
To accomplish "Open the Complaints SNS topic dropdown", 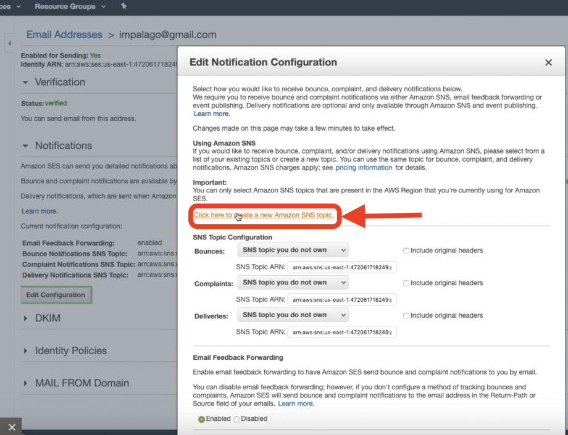I will pos(293,283).
